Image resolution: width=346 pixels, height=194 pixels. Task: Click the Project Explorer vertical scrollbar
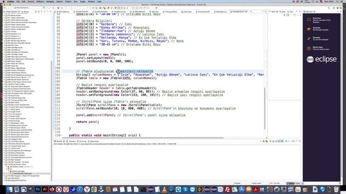[51, 121]
